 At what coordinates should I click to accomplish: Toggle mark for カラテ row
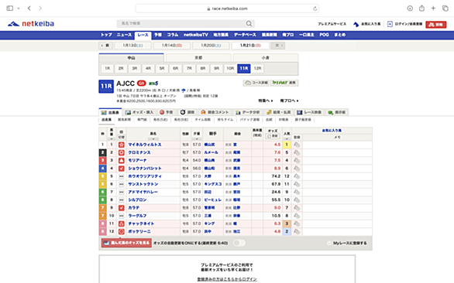pyautogui.click(x=122, y=208)
